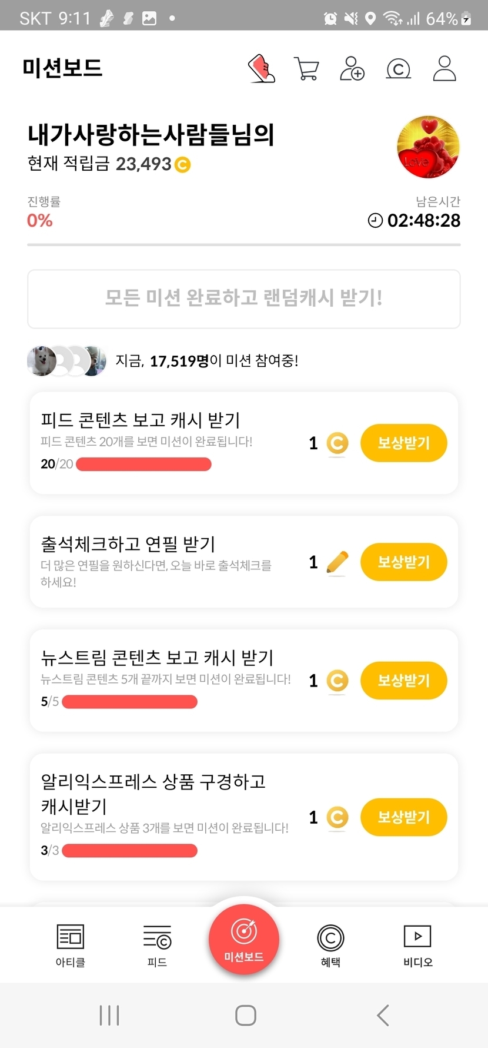Claim reward for AliExpress product mission
The image size is (488, 1048).
pos(403,817)
